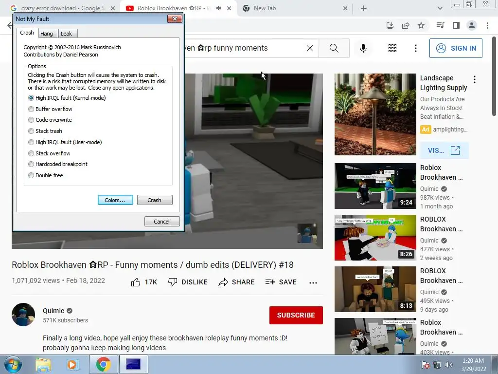Click the SIGN IN button

click(x=456, y=48)
